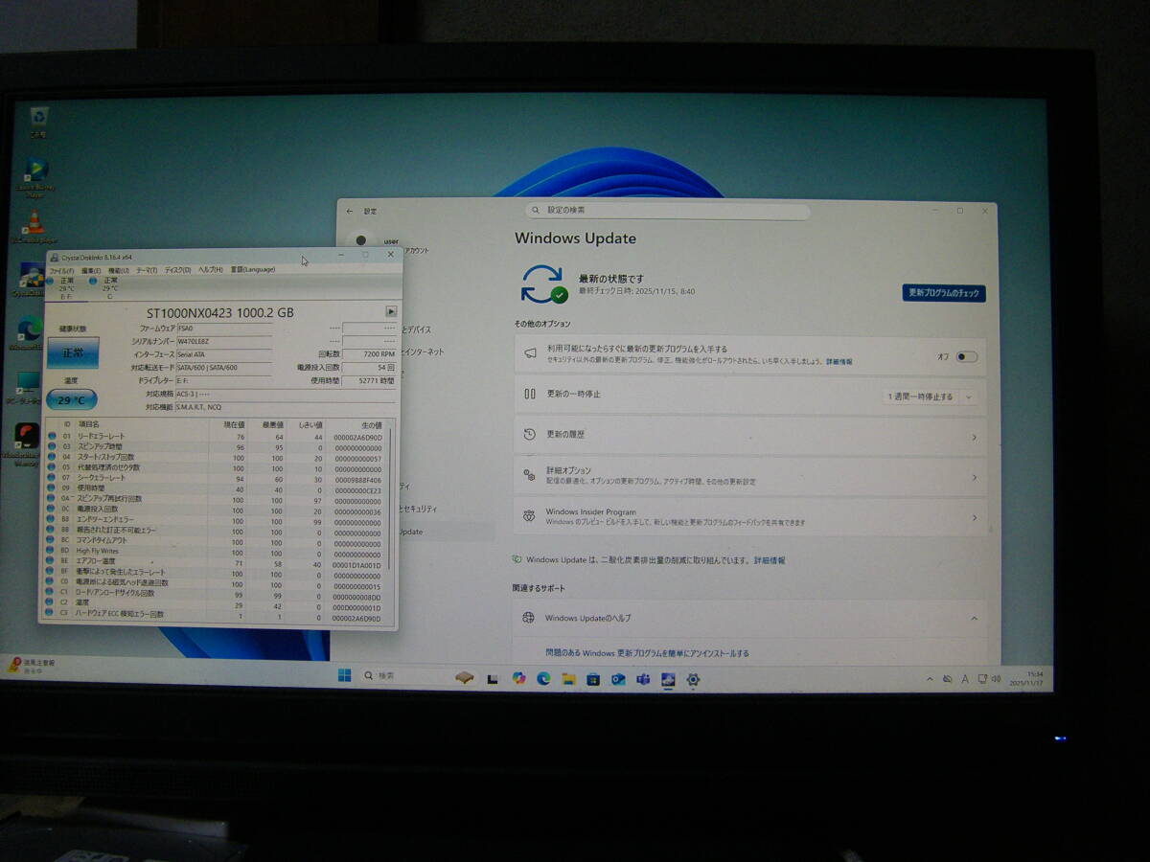Click the 更新プログラムのチェック button
1150x862 pixels.
pos(945,294)
